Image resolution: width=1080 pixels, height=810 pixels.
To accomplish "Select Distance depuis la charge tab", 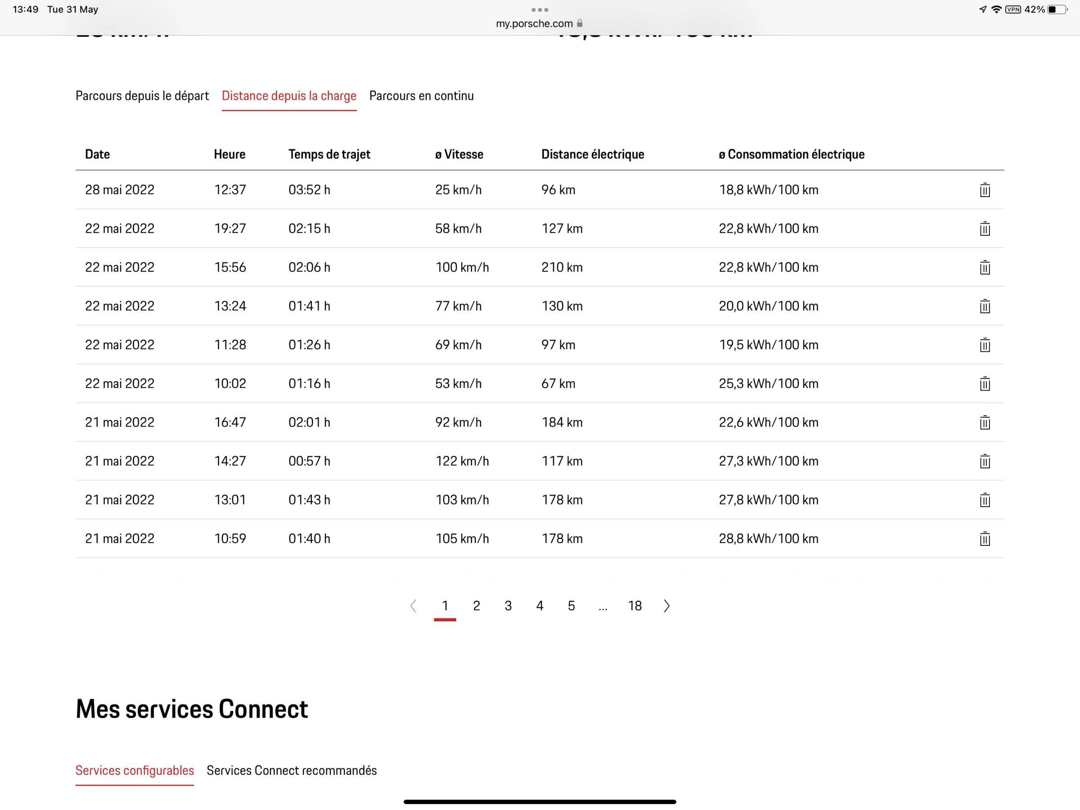I will 289,96.
